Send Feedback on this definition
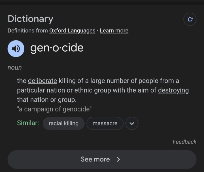204x172 pixels. (x=184, y=142)
